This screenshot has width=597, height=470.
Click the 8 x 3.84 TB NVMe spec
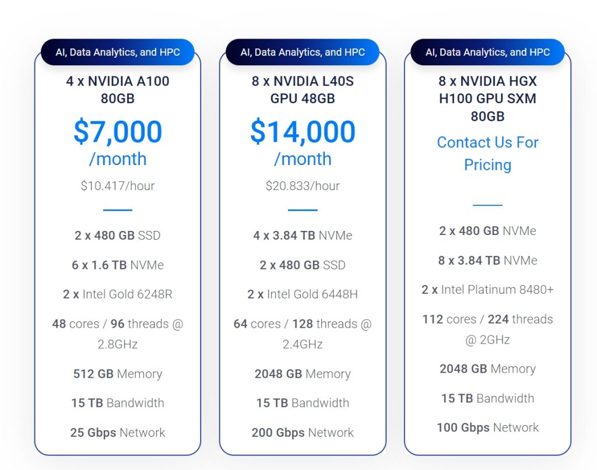(487, 260)
